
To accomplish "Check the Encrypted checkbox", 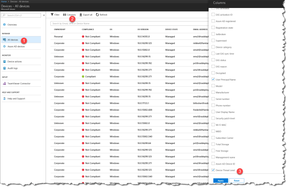I will point(213,73).
